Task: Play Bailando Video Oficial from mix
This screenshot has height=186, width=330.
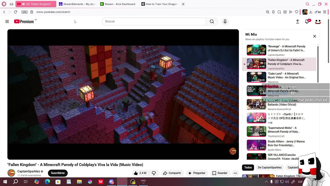Action: tap(279, 105)
